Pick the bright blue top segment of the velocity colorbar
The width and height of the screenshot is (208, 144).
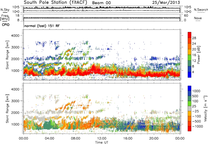click(x=190, y=88)
